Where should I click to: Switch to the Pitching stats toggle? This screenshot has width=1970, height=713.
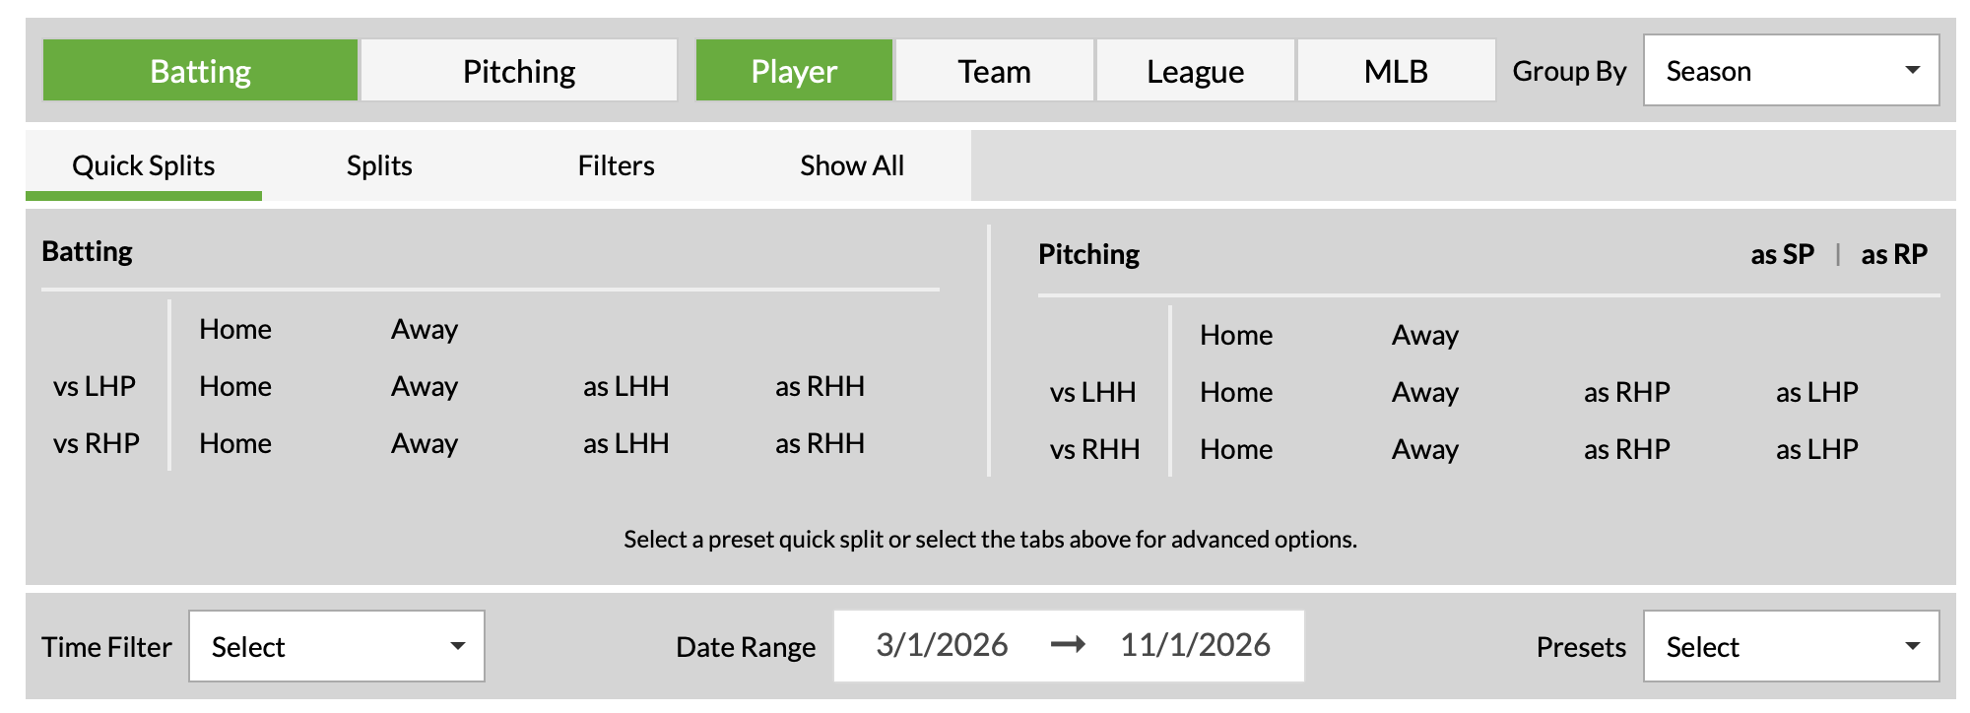click(519, 71)
